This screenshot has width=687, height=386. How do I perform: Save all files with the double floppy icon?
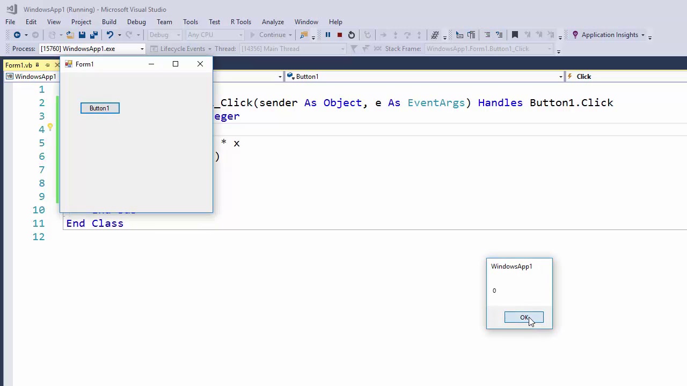coord(93,35)
